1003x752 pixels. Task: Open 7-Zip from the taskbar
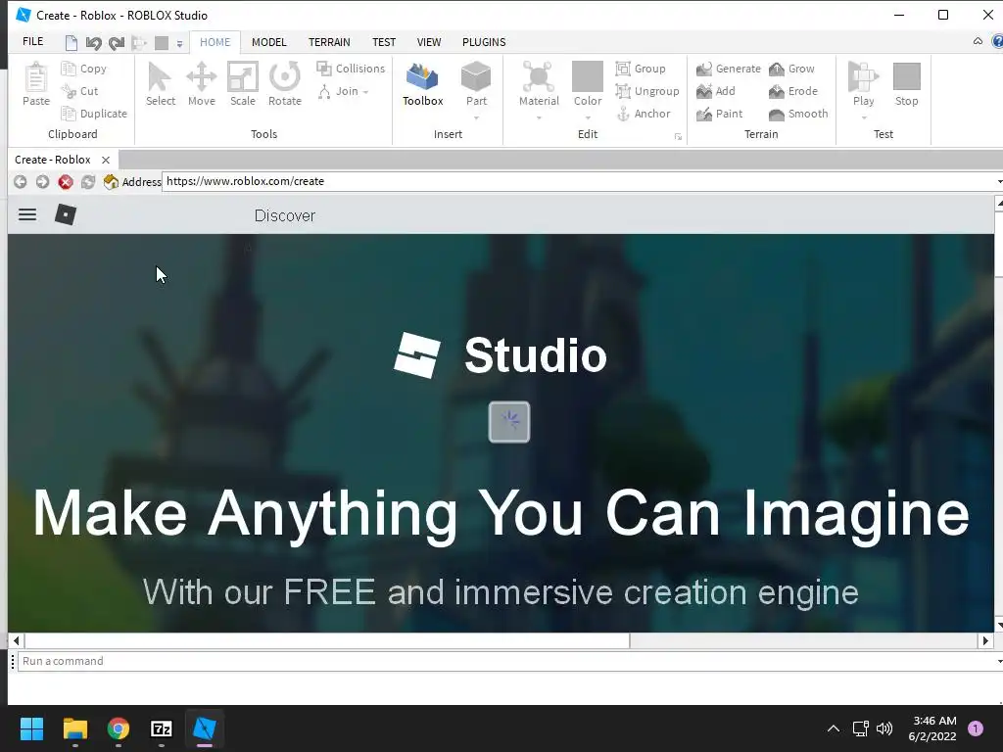[x=162, y=728]
